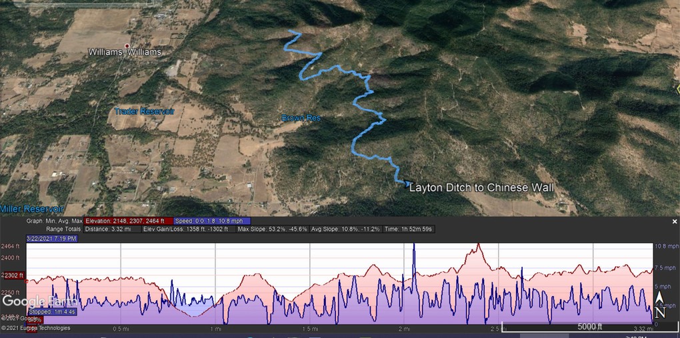Click the 3/22/2021 7:19 PM timestamp tag
The height and width of the screenshot is (338, 680).
point(52,238)
